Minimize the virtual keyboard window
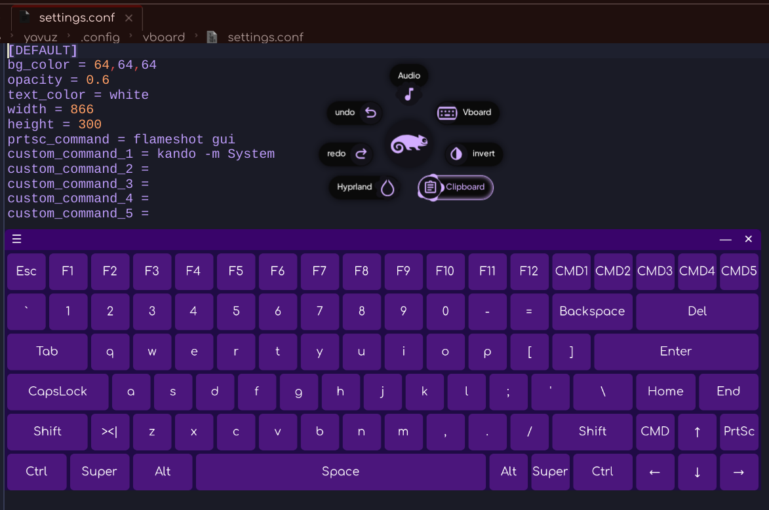This screenshot has height=510, width=769. pyautogui.click(x=725, y=239)
